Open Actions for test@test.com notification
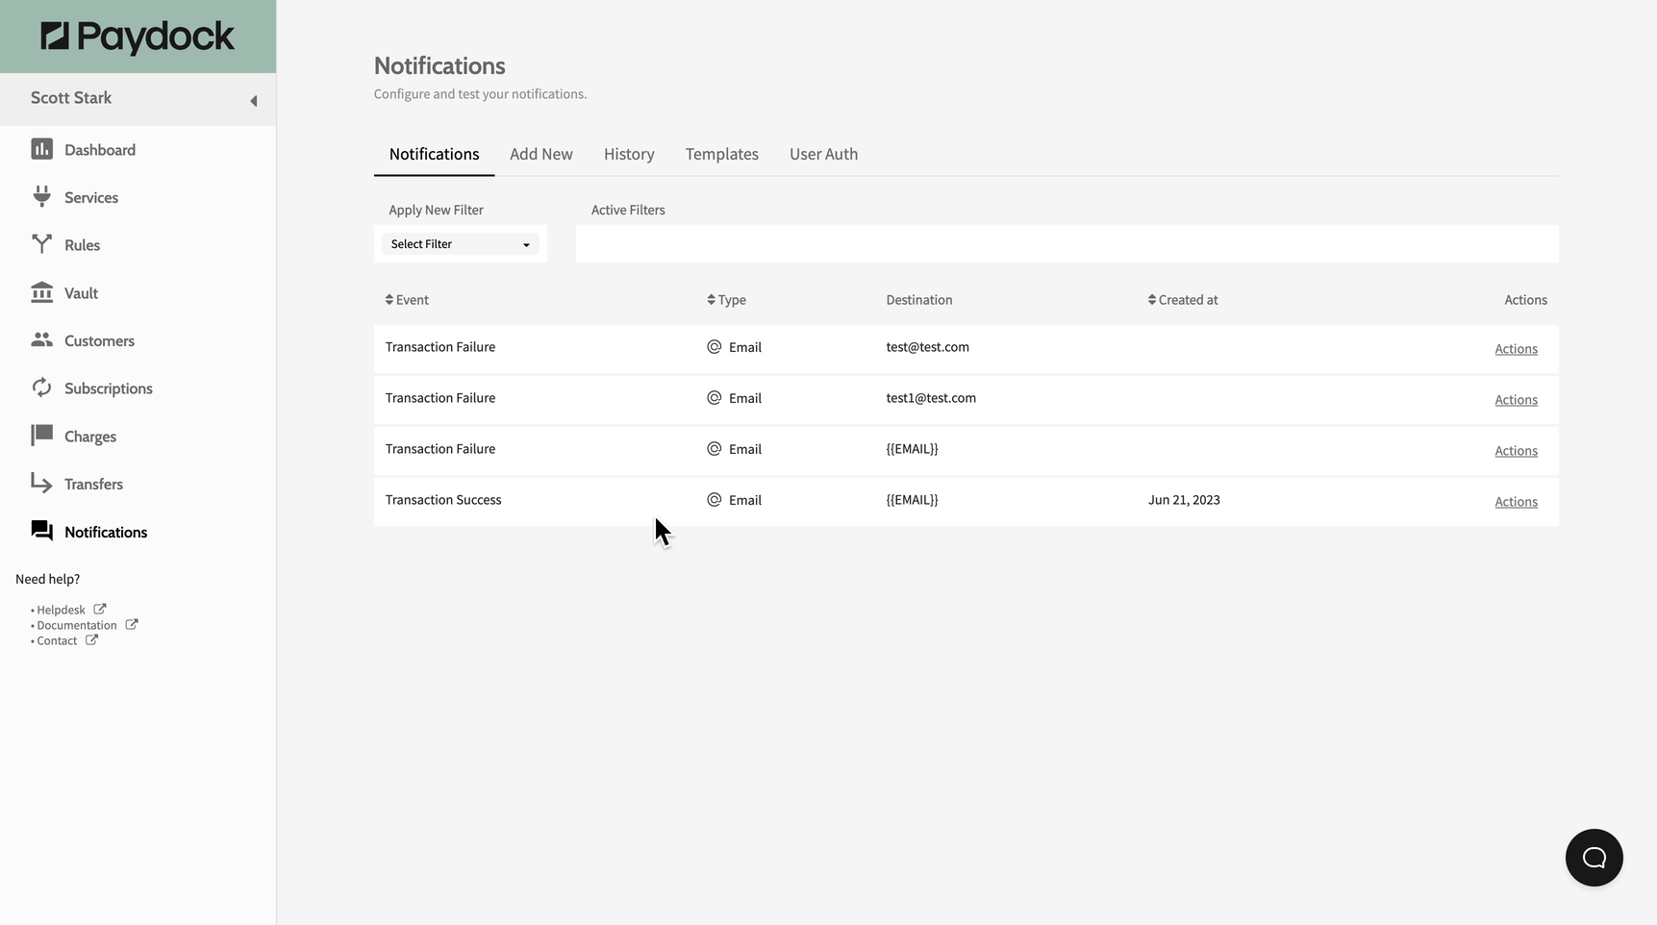This screenshot has width=1657, height=925. [x=1516, y=349]
